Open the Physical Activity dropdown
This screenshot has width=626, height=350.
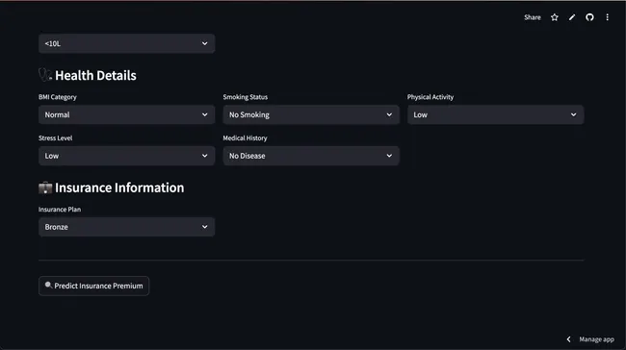(x=495, y=114)
